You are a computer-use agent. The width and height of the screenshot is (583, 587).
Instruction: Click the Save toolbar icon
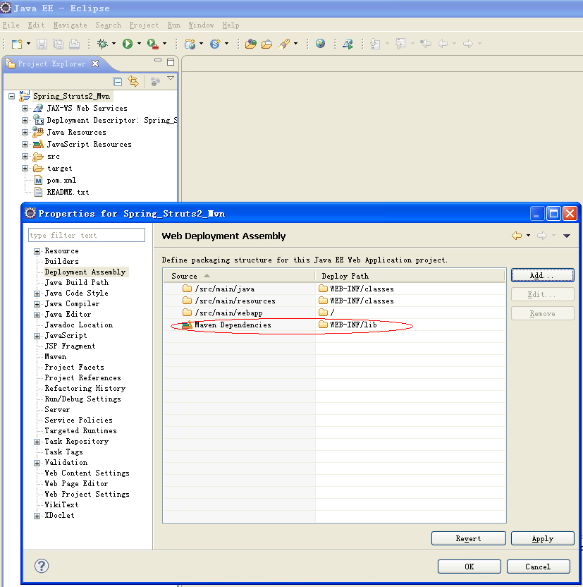point(42,44)
